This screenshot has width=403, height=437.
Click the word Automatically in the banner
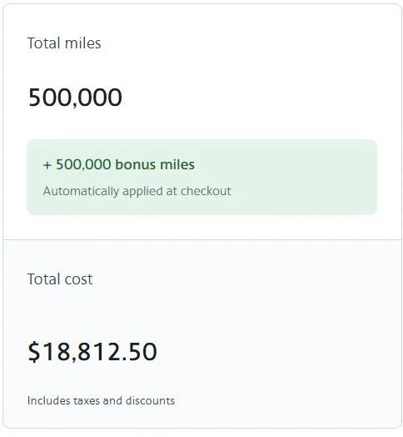[81, 191]
